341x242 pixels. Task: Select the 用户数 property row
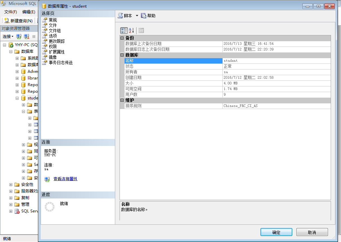click(227, 94)
